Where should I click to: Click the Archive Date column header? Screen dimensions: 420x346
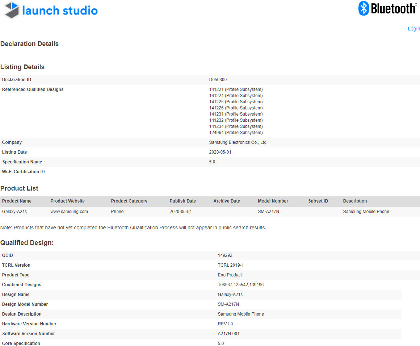(x=226, y=201)
